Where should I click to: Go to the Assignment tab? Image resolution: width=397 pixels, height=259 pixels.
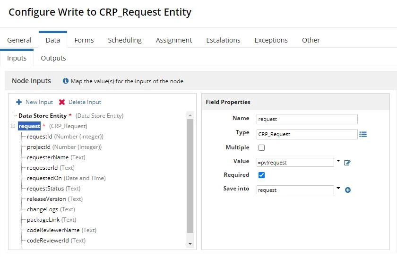pos(174,40)
